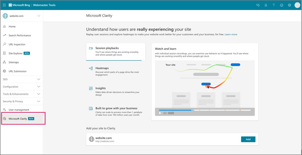This screenshot has width=302, height=155.
Task: Select the Session playbacks tab
Action: point(116,51)
